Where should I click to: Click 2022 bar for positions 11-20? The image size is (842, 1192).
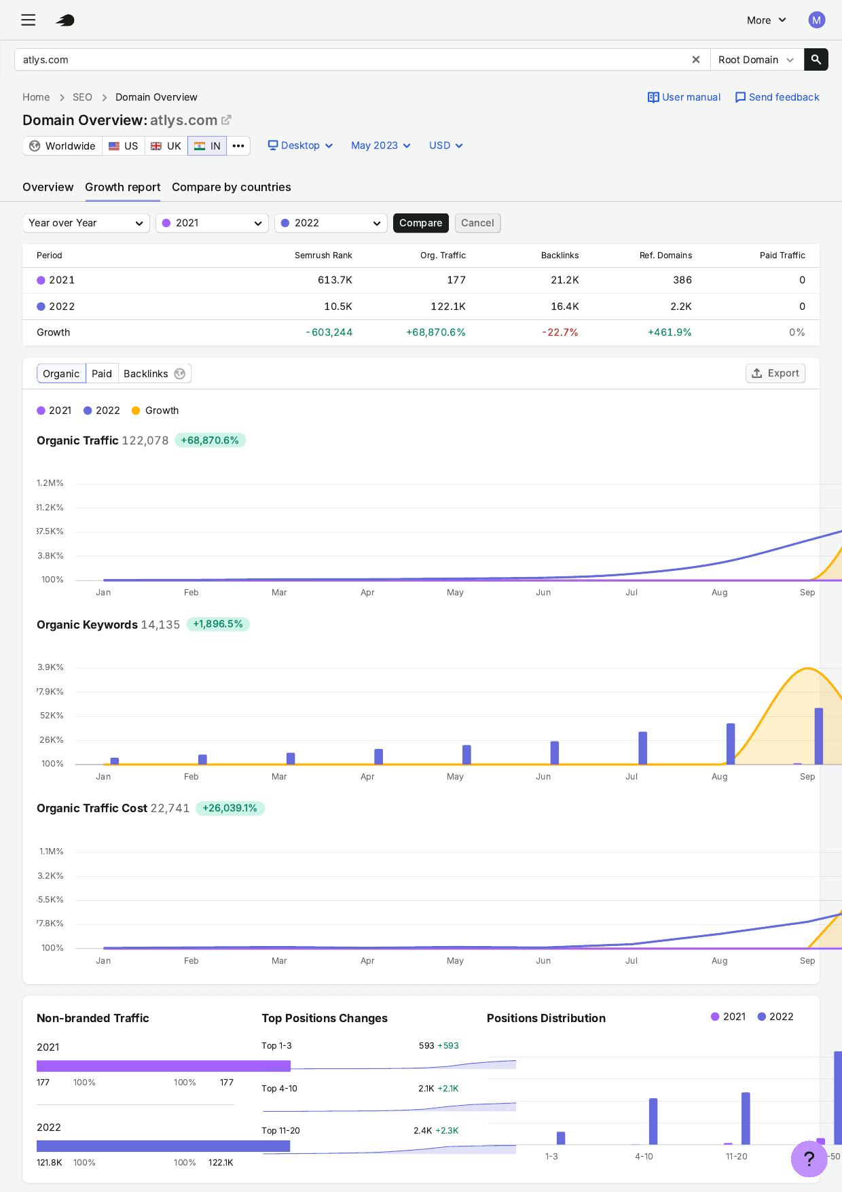[746, 1119]
